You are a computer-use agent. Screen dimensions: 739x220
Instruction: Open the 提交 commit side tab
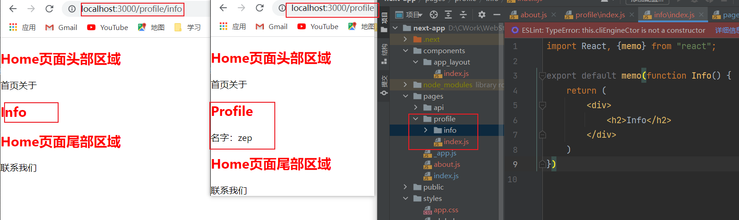click(x=384, y=85)
